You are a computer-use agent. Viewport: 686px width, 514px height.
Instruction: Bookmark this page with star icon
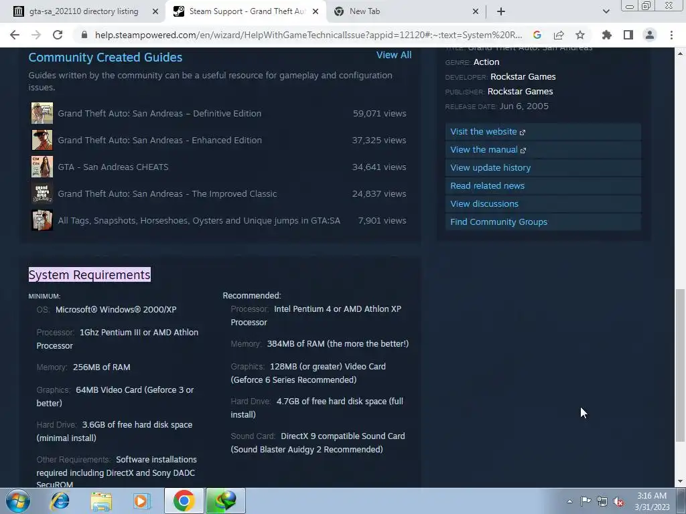point(580,35)
